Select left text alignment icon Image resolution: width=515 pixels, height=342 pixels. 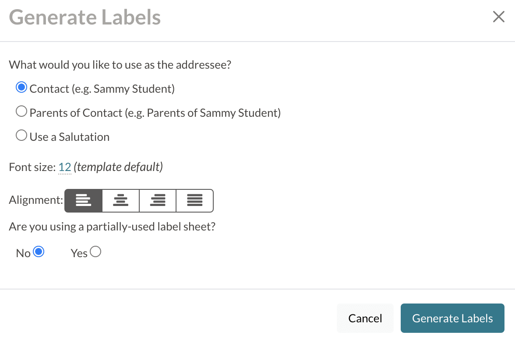point(83,200)
